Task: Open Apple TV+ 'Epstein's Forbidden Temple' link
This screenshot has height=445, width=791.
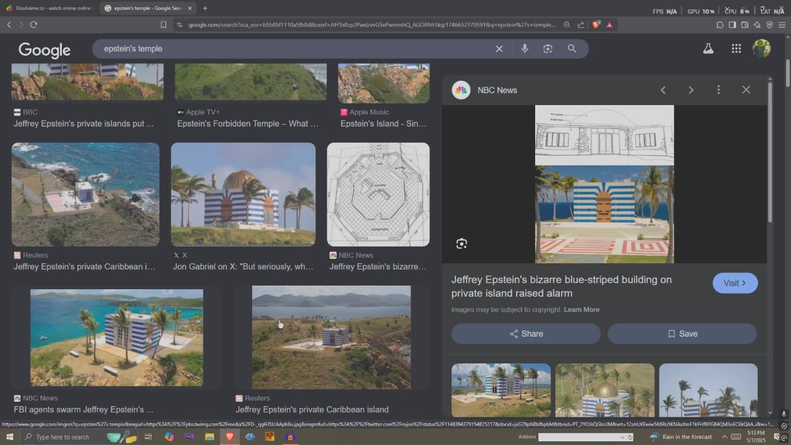Action: point(248,124)
